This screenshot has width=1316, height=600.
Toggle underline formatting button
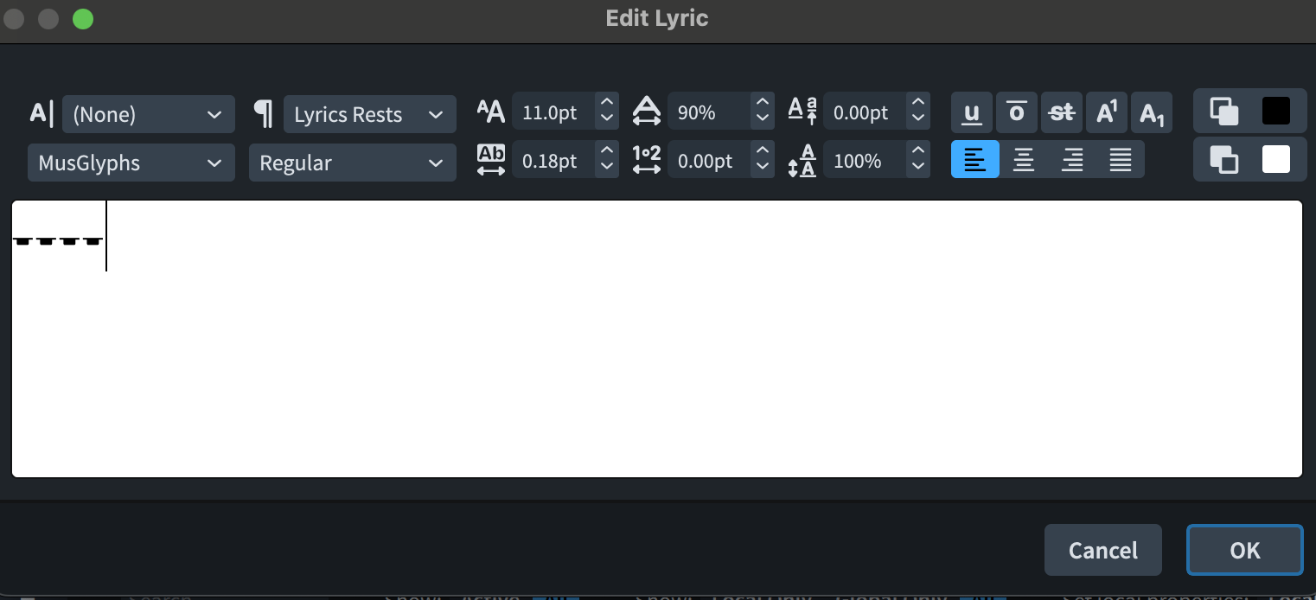[x=972, y=112]
